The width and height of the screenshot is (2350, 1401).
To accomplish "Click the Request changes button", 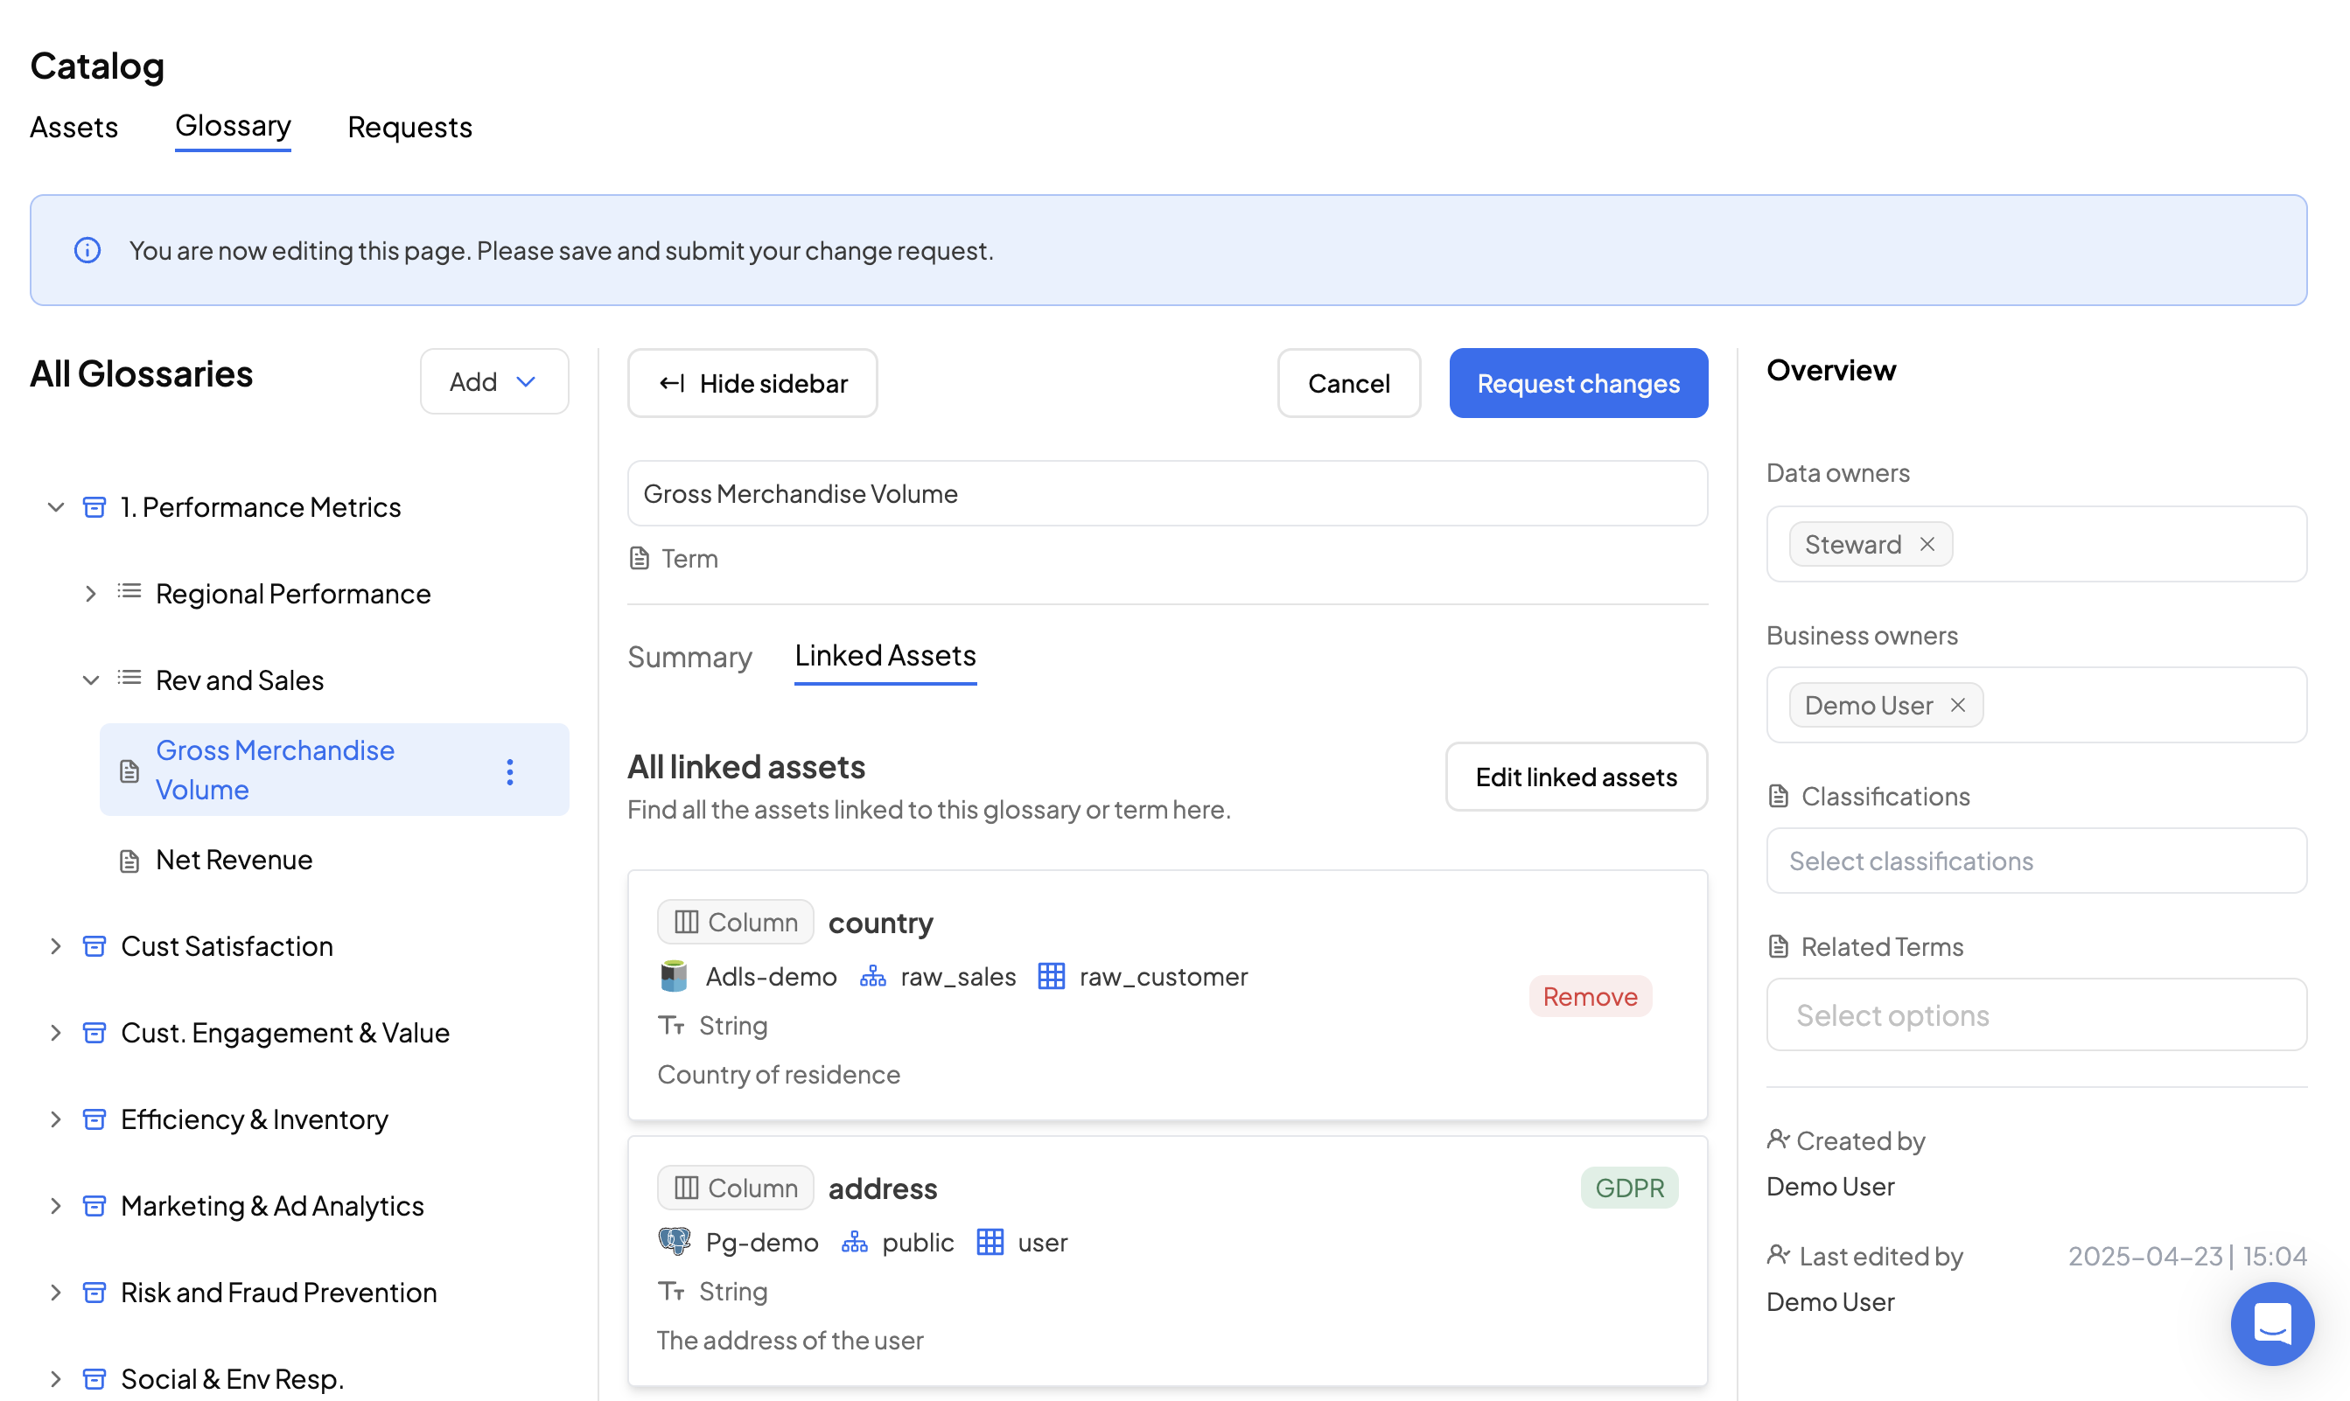I will [1577, 383].
